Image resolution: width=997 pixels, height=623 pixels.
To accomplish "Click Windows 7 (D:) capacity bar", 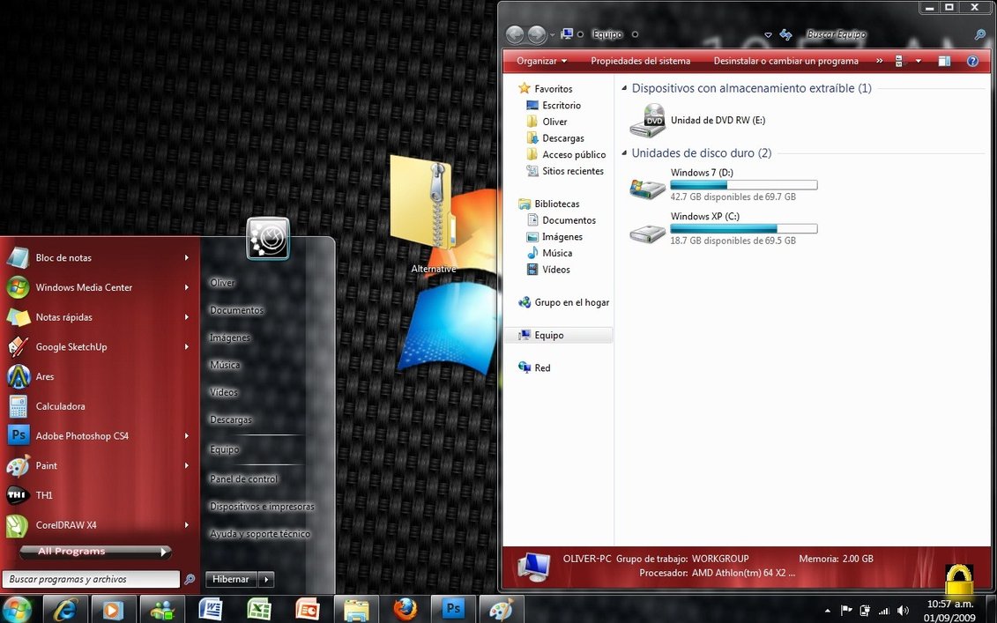I will point(744,185).
